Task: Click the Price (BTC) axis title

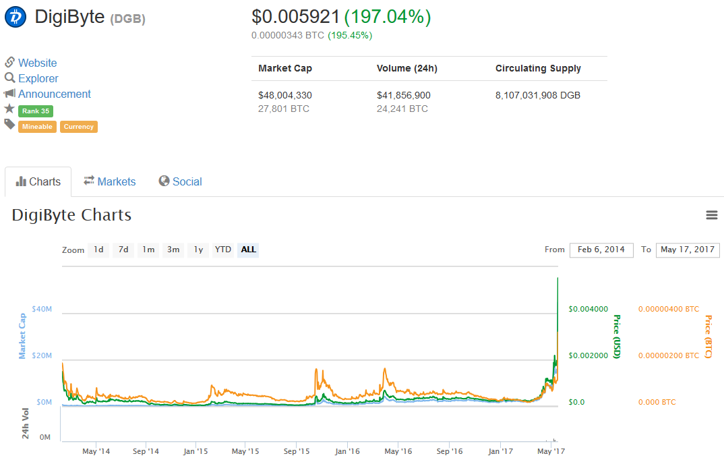Action: pyautogui.click(x=708, y=336)
